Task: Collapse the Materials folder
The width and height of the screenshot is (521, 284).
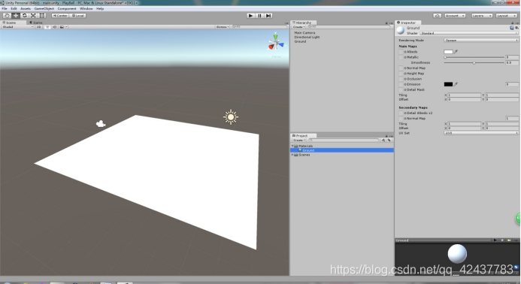Action: (292, 146)
